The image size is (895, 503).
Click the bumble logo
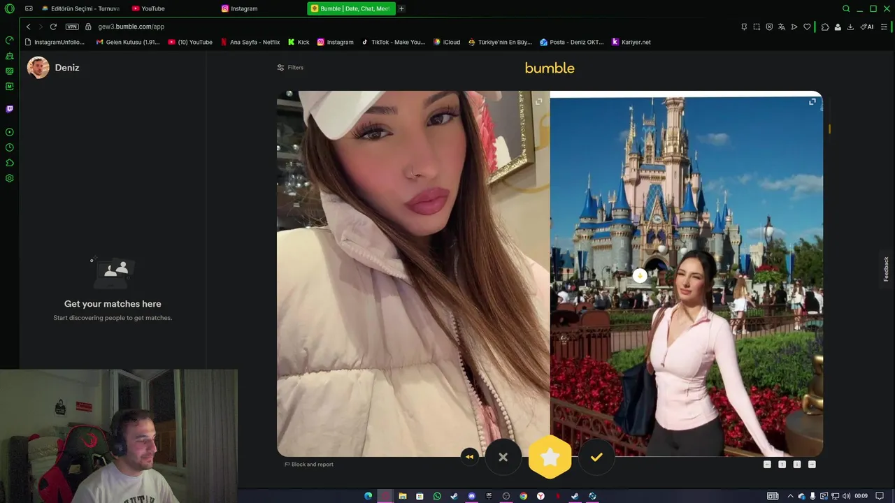coord(550,68)
